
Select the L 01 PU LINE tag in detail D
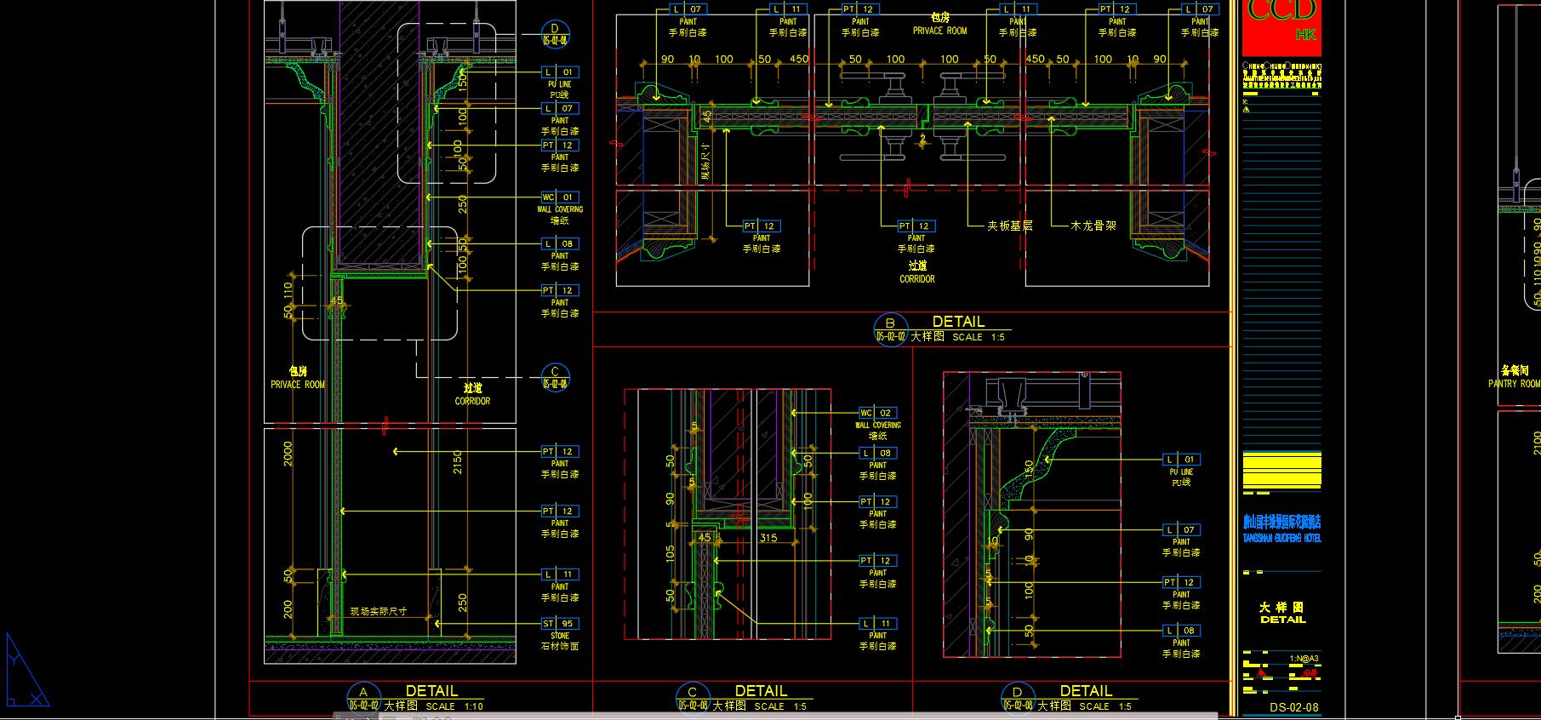click(x=1181, y=460)
